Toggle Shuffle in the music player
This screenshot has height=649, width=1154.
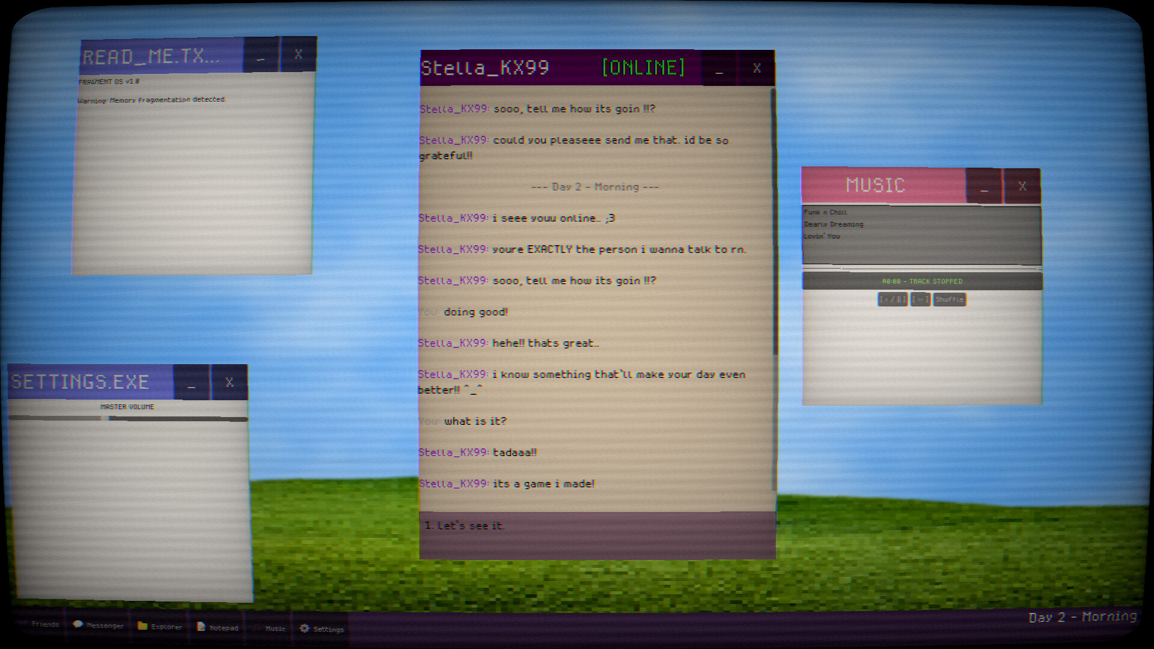pyautogui.click(x=949, y=299)
